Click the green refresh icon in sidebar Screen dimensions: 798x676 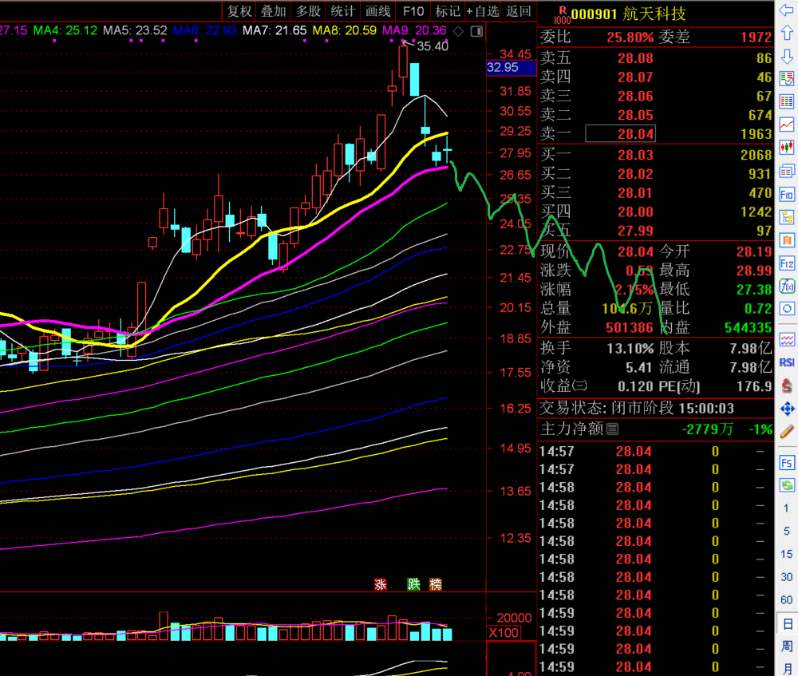coord(787,485)
